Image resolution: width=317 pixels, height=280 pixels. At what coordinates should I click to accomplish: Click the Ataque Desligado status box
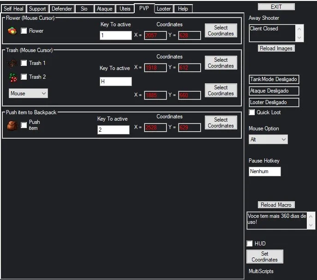click(274, 91)
